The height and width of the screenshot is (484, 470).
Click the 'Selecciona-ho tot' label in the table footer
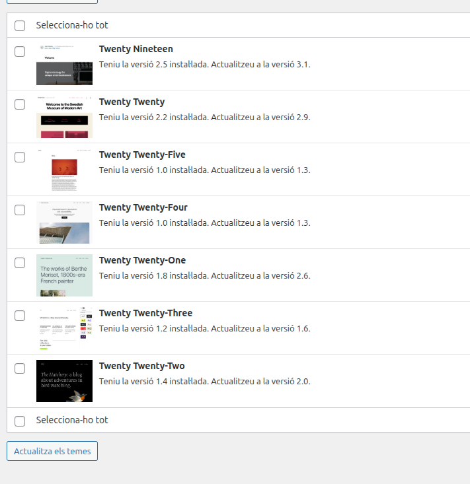coord(72,420)
